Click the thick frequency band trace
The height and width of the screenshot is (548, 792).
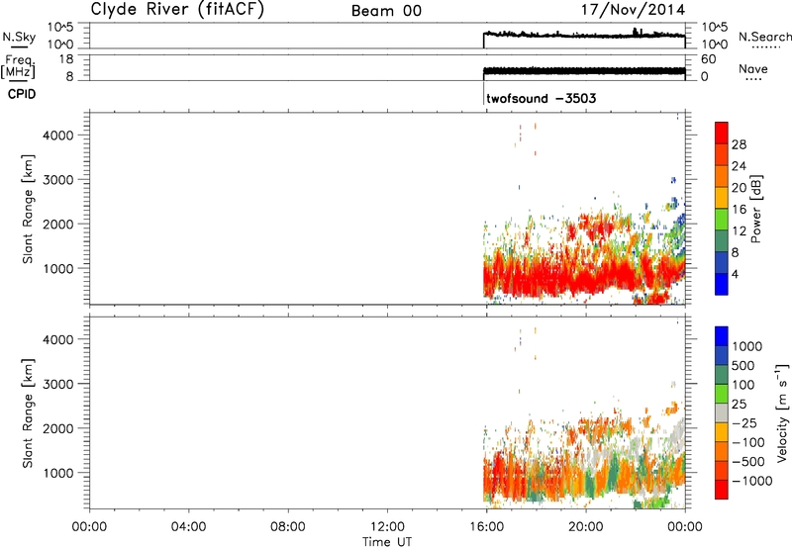584,71
